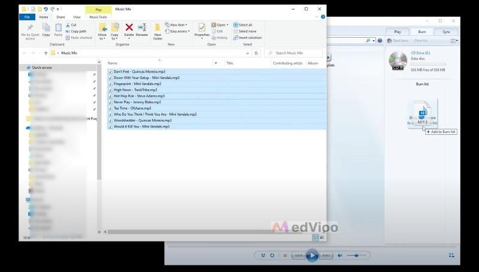Click the stop button in Media Player

click(285, 255)
